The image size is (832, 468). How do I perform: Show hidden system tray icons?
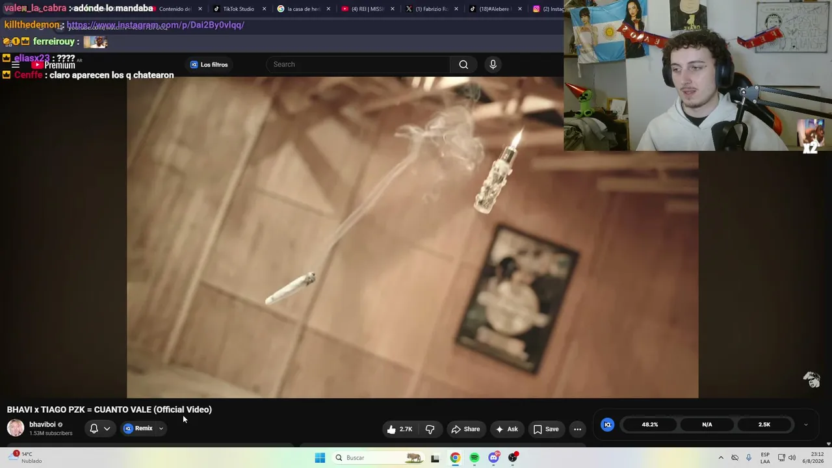[721, 458]
